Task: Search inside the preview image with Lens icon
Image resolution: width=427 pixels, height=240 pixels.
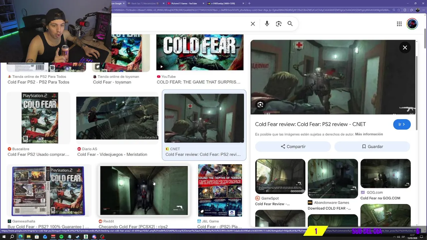Action: [x=260, y=105]
